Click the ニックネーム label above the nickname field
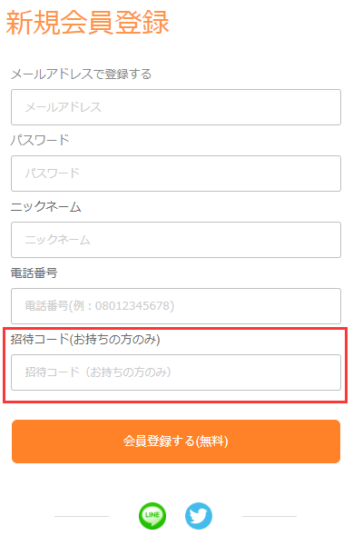The width and height of the screenshot is (353, 536). point(45,206)
